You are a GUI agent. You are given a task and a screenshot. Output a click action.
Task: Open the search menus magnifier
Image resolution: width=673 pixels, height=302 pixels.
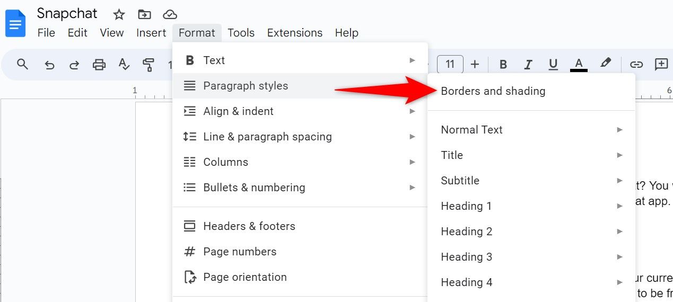(22, 65)
